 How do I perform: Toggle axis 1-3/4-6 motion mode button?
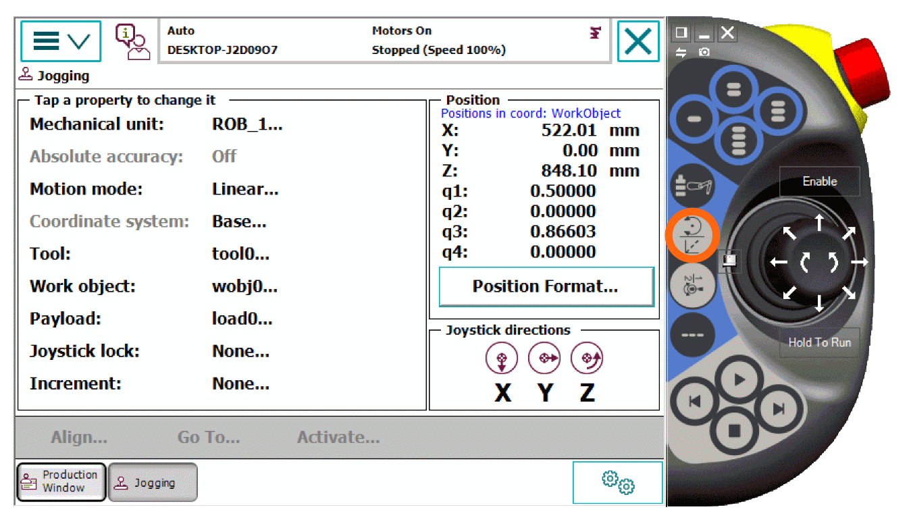coord(692,286)
